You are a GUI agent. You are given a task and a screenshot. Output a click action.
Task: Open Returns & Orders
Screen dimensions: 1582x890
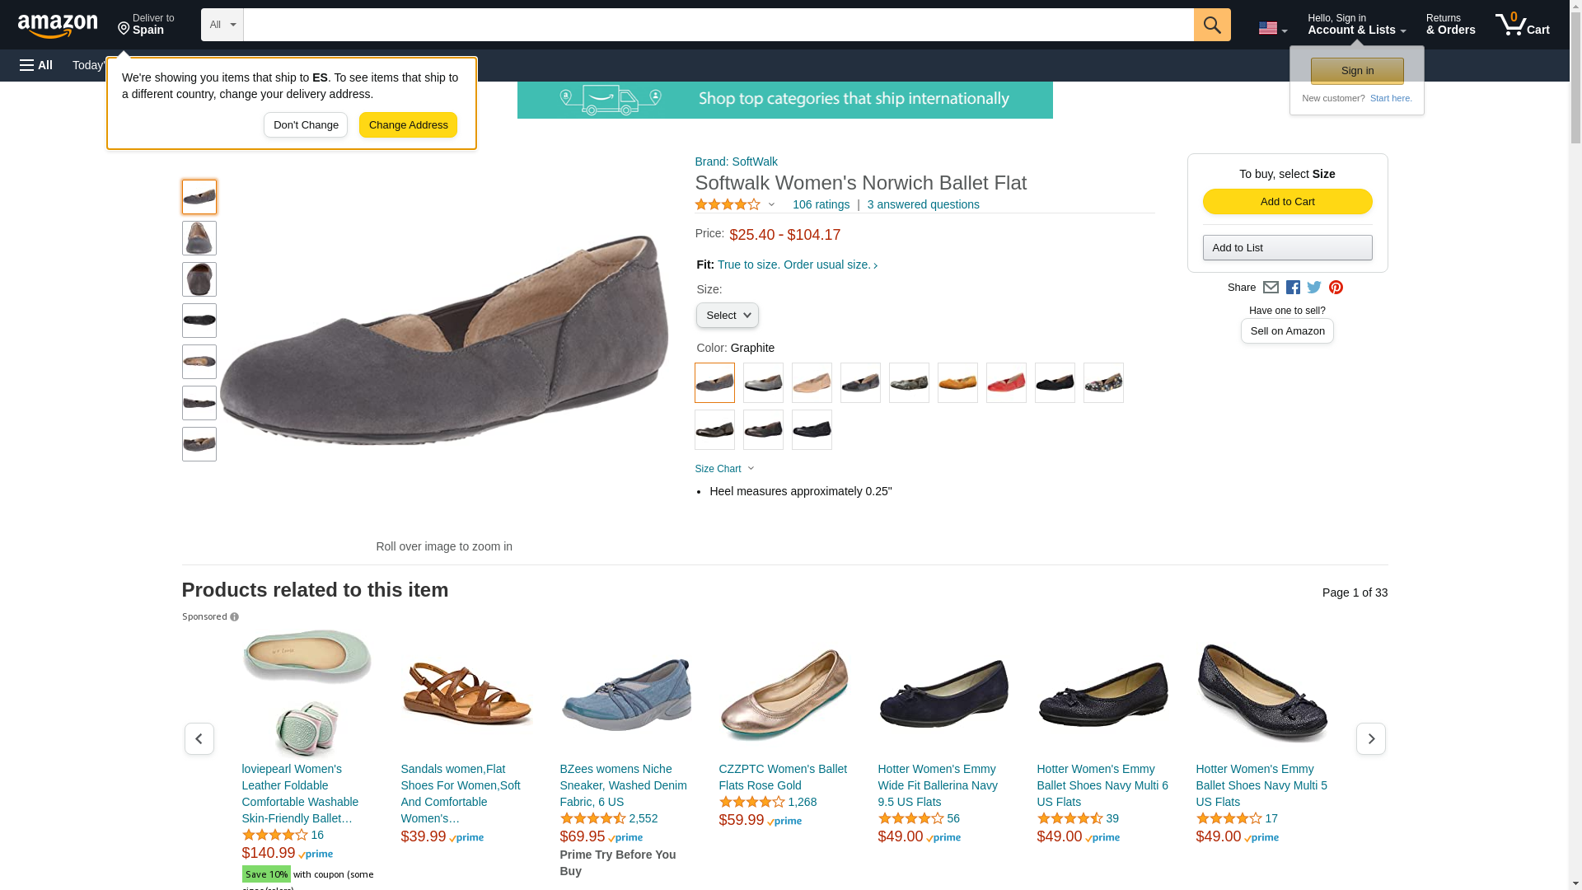[x=1450, y=25]
